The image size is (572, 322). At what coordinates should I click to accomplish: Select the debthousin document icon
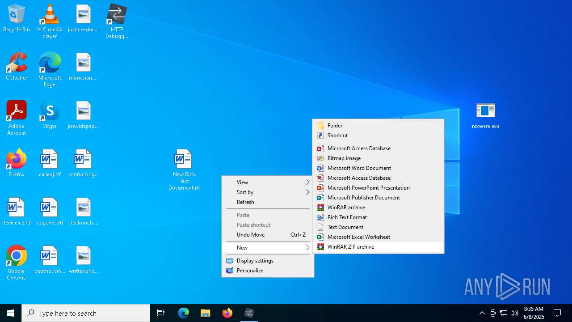pyautogui.click(x=50, y=260)
